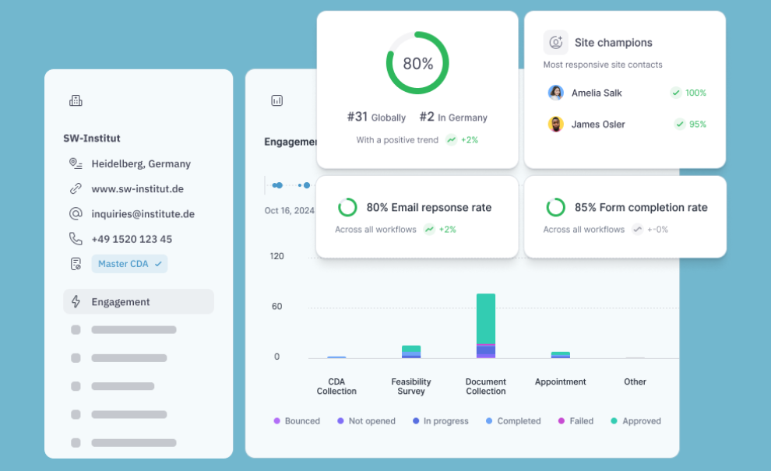Hide the Approved series via legend
The height and width of the screenshot is (471, 771).
[x=635, y=421]
